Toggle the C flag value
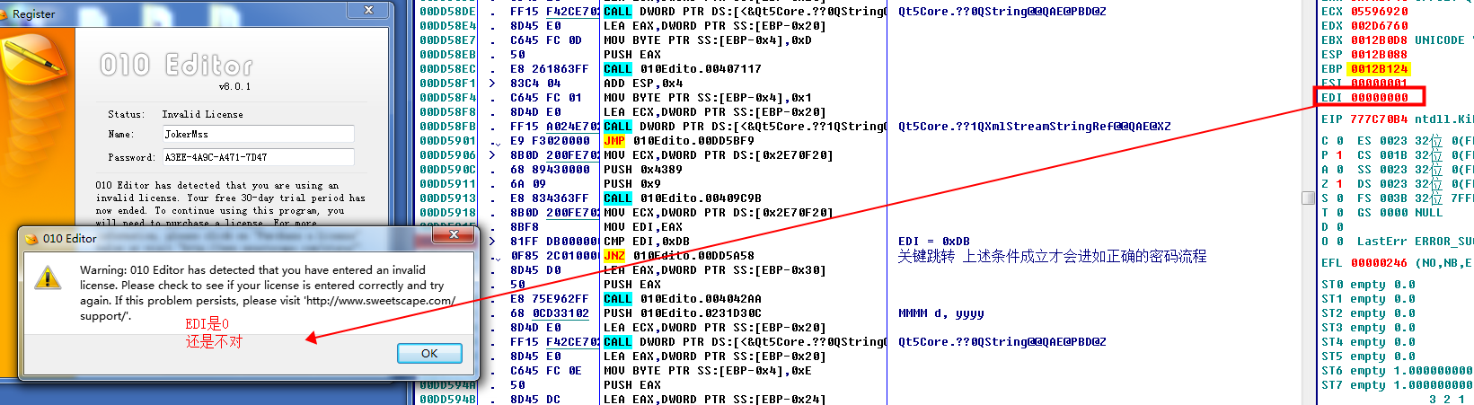Viewport: 1474px width, 405px height. (x=1339, y=141)
